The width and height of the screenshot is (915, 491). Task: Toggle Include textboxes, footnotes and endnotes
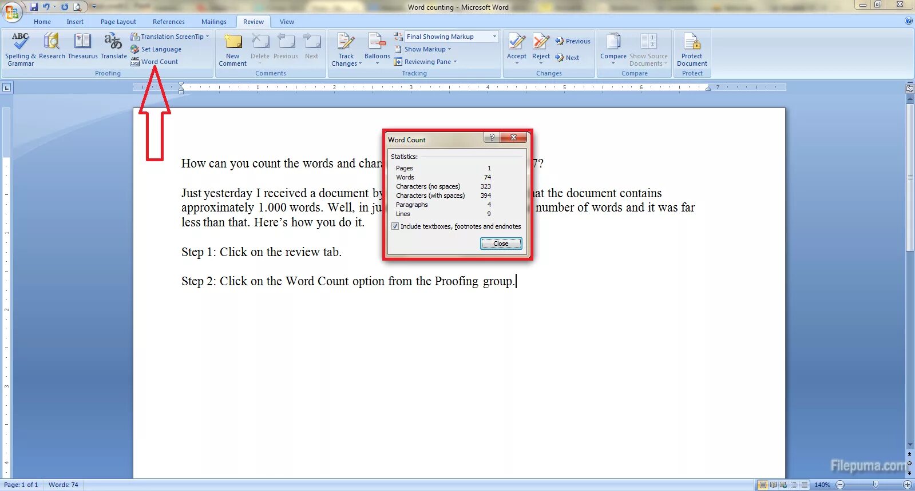coord(395,226)
